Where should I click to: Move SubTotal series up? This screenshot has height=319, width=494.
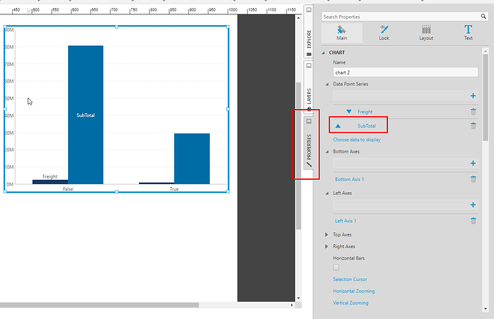point(338,125)
